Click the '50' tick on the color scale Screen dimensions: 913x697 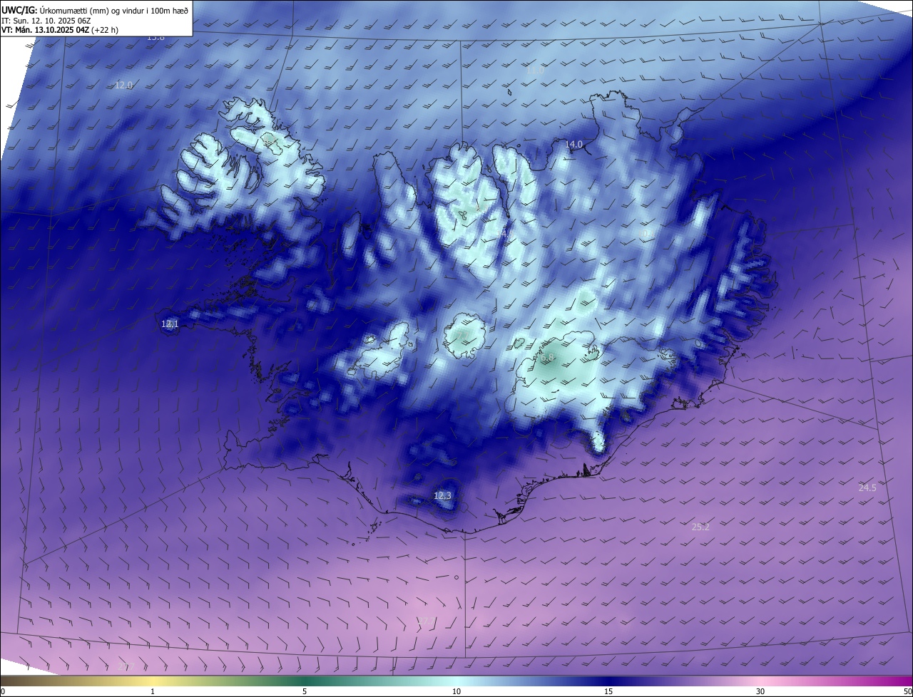tap(907, 691)
